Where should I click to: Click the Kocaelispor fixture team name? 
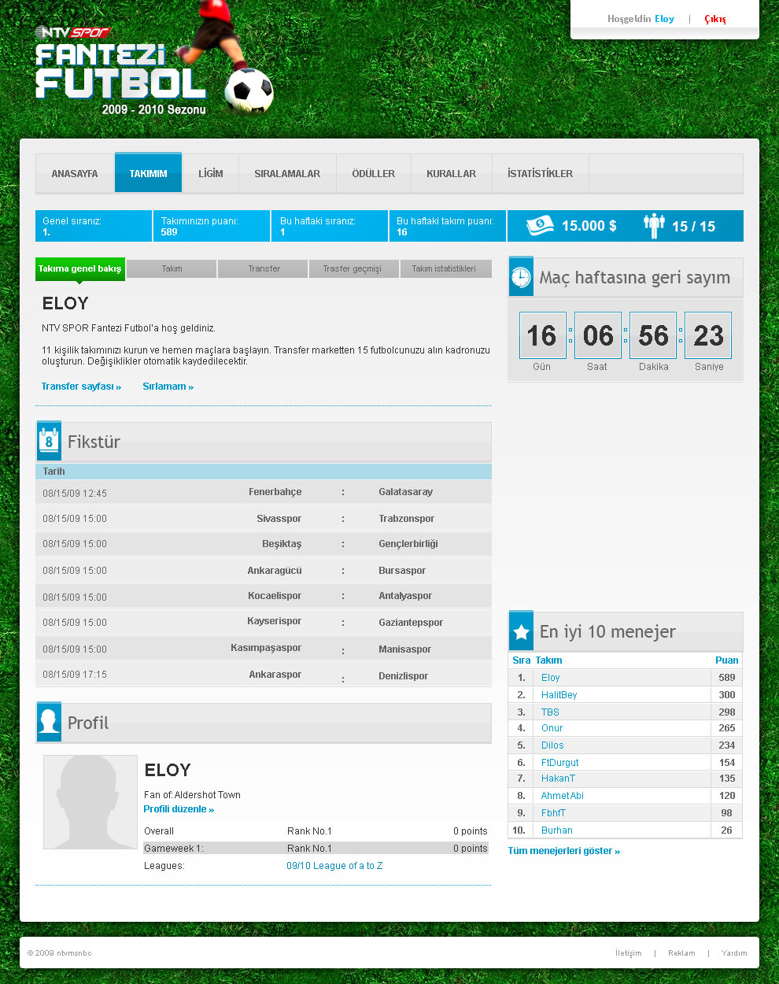pos(275,596)
